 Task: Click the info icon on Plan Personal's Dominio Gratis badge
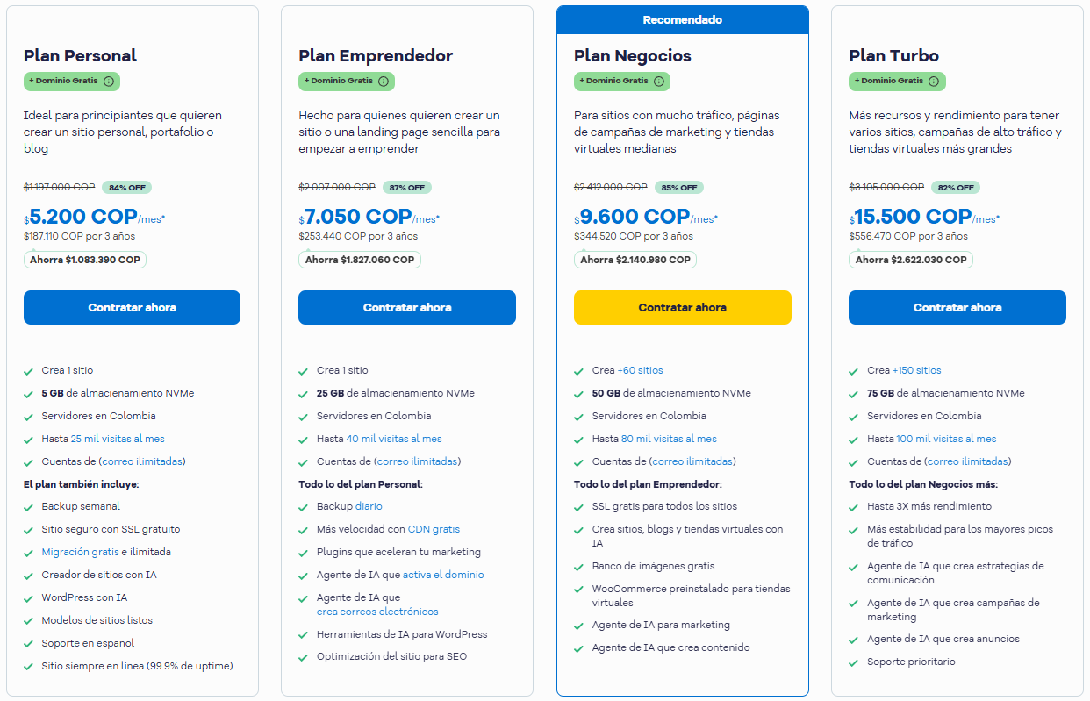point(108,82)
